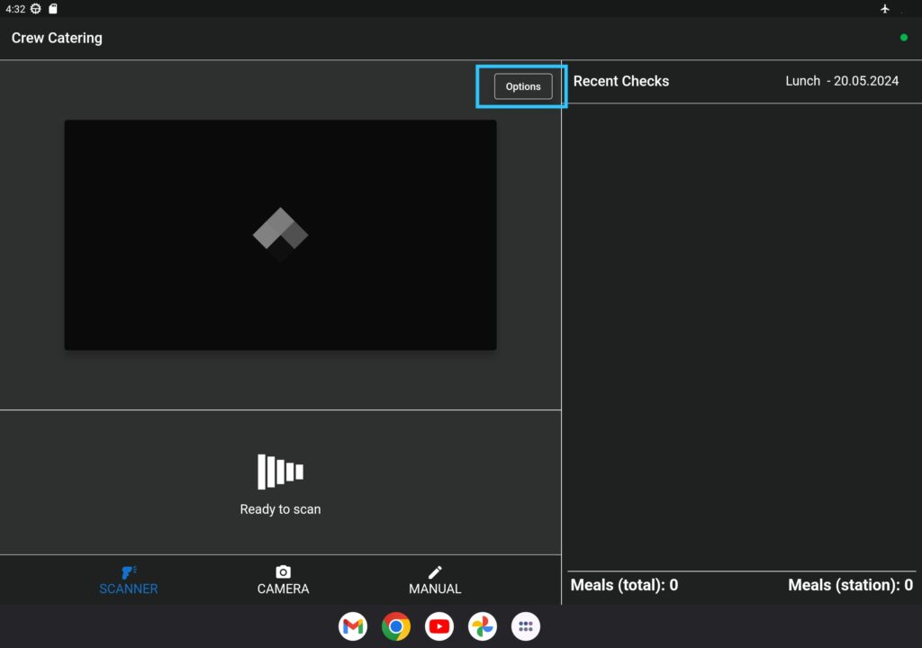This screenshot has width=922, height=648.
Task: Open the app drawer grid icon
Action: [x=526, y=626]
